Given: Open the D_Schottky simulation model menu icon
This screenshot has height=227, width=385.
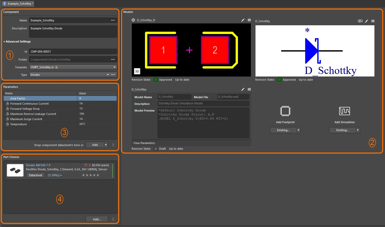Looking at the screenshot, I should (249, 89).
